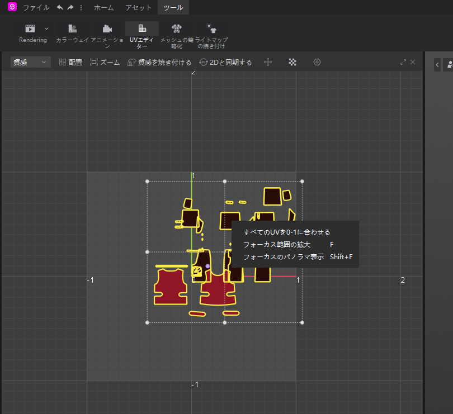Expand the Rendering dropdown arrow

(x=46, y=28)
